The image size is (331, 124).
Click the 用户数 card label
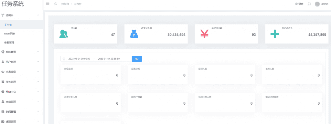74,28
